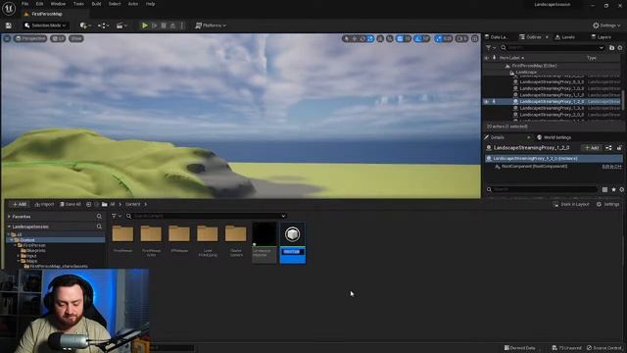Toggle surface snapping icon in viewport

[x=390, y=39]
